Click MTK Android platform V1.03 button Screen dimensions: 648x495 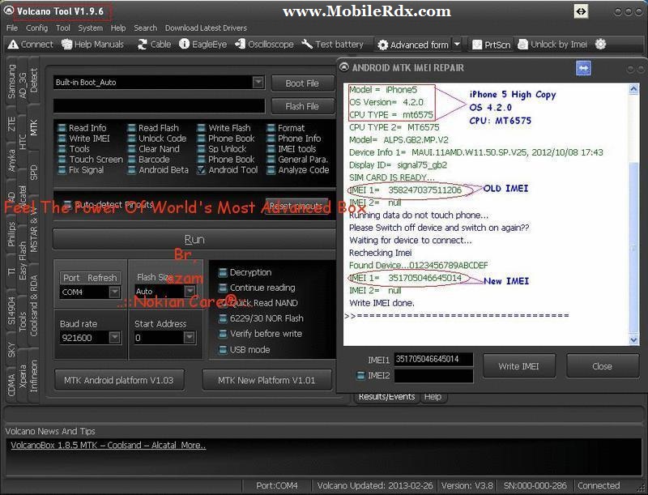118,380
